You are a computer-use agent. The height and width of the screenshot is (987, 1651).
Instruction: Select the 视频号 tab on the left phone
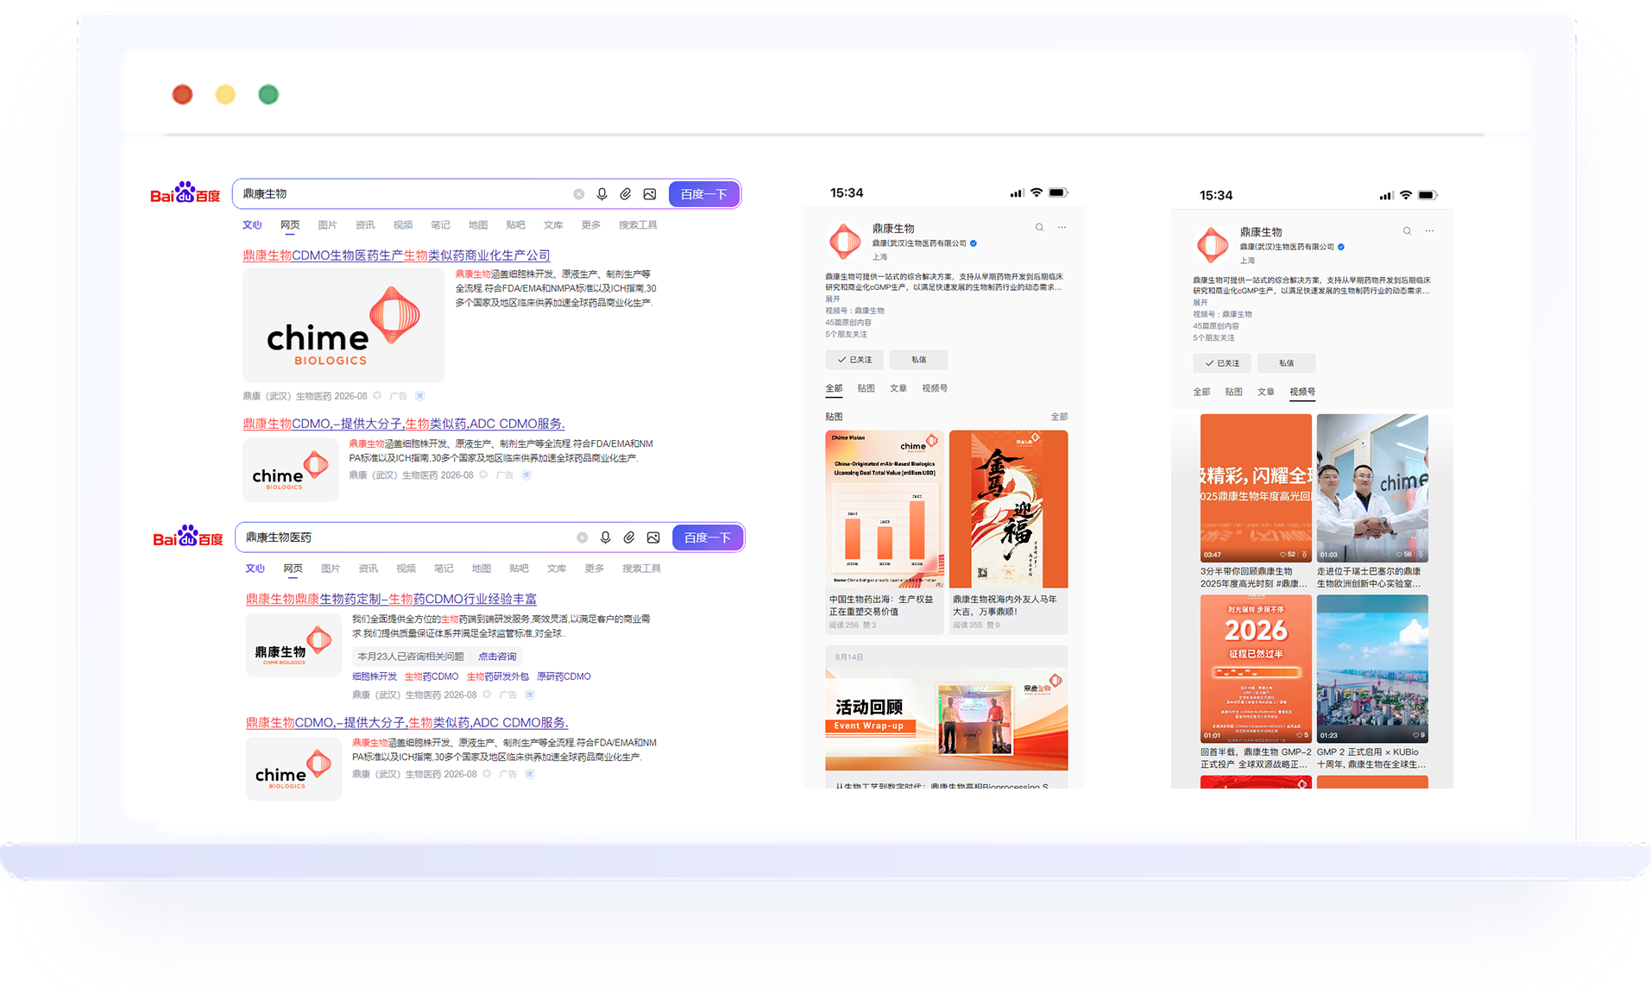935,388
